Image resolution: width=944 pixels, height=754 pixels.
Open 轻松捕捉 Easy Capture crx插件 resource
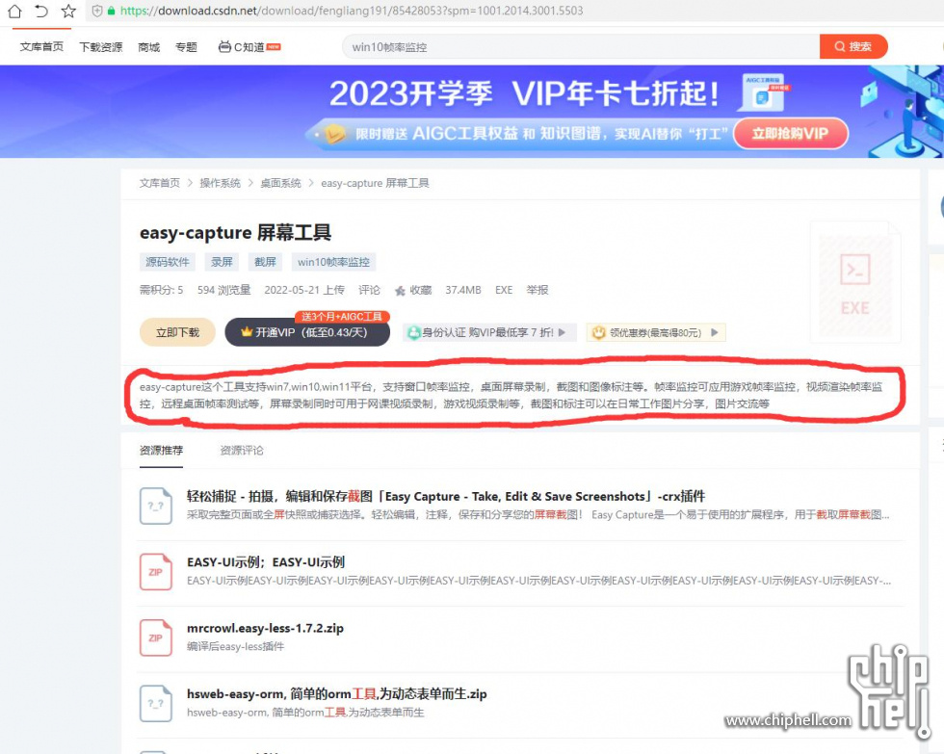pos(446,497)
